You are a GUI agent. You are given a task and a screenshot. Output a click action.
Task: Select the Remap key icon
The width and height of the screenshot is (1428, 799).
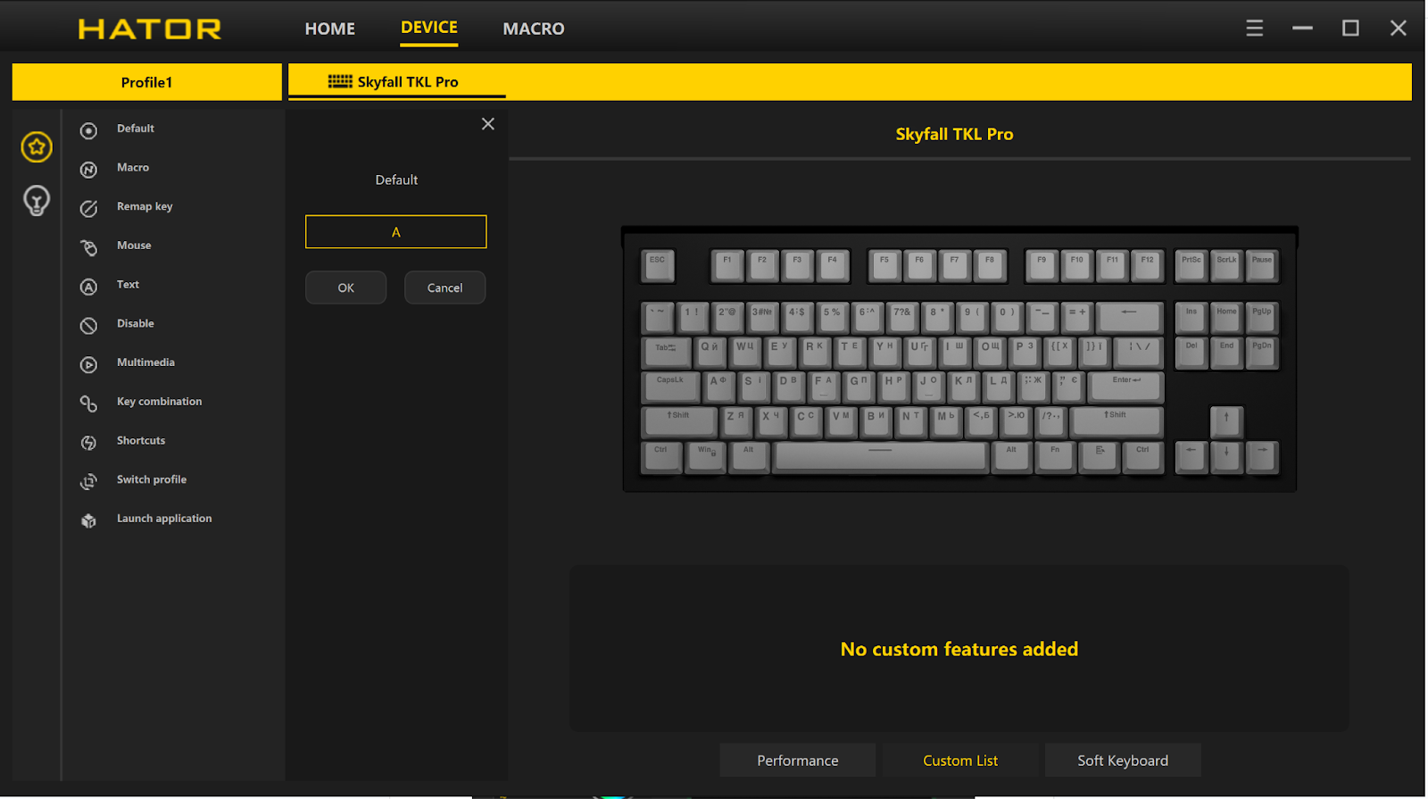88,209
